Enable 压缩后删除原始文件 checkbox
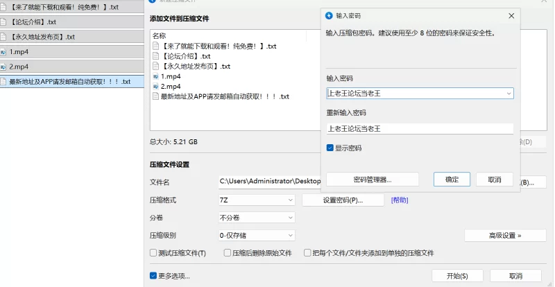The image size is (555, 287). pyautogui.click(x=228, y=253)
